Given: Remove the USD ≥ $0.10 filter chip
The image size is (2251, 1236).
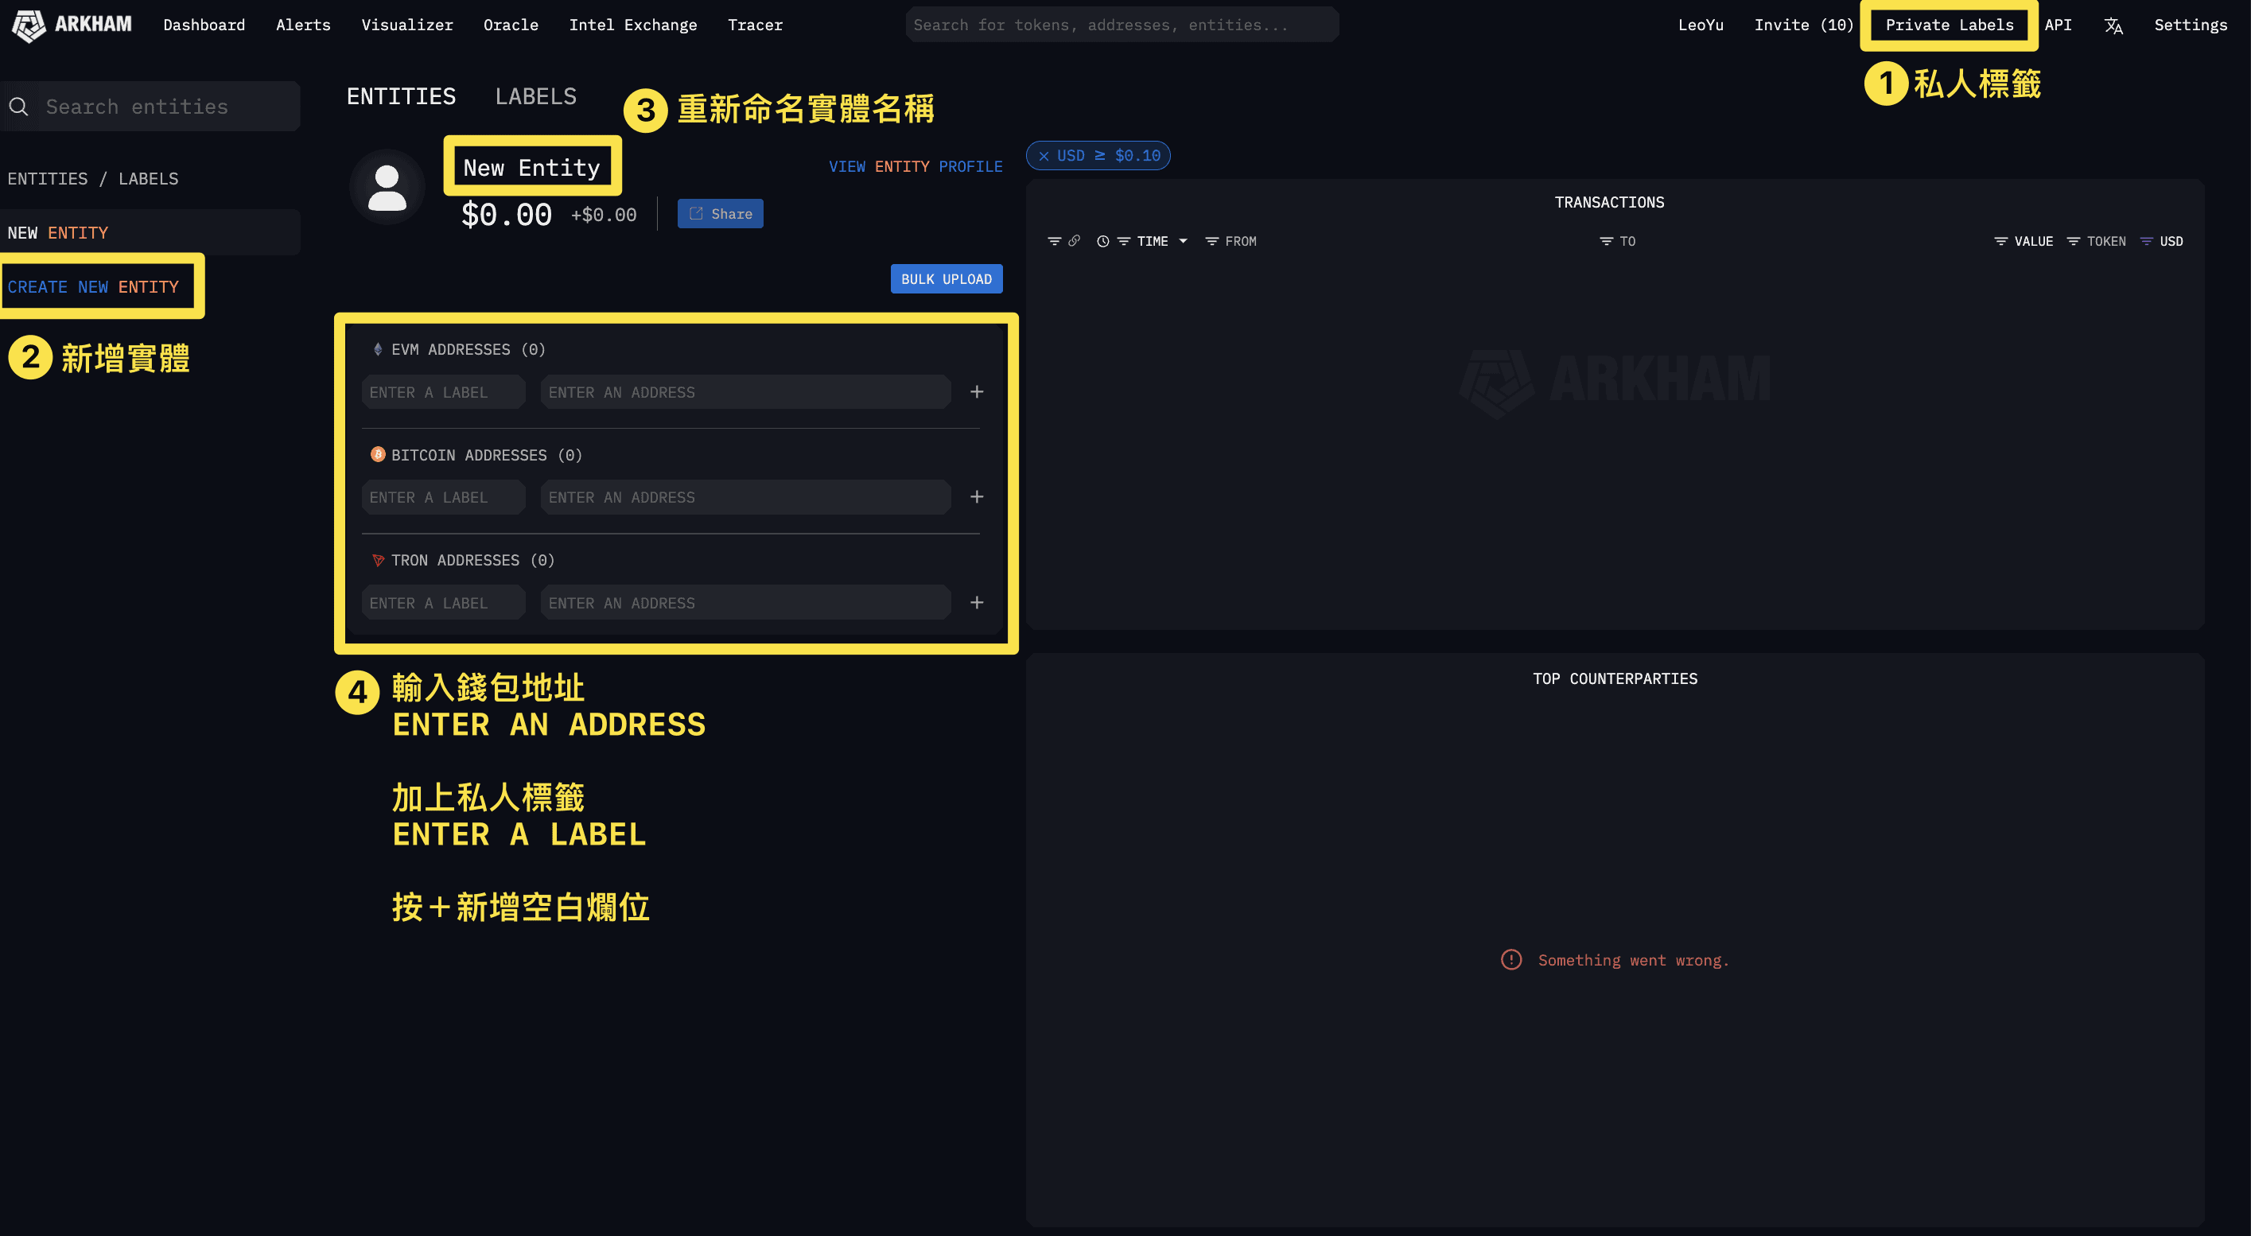Looking at the screenshot, I should pos(1044,155).
